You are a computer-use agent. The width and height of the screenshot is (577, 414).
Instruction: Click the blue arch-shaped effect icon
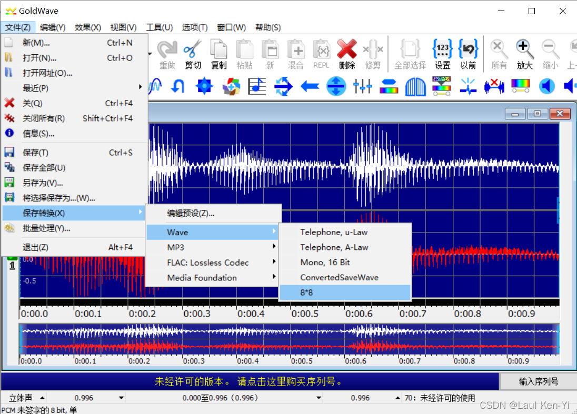pyautogui.click(x=415, y=86)
